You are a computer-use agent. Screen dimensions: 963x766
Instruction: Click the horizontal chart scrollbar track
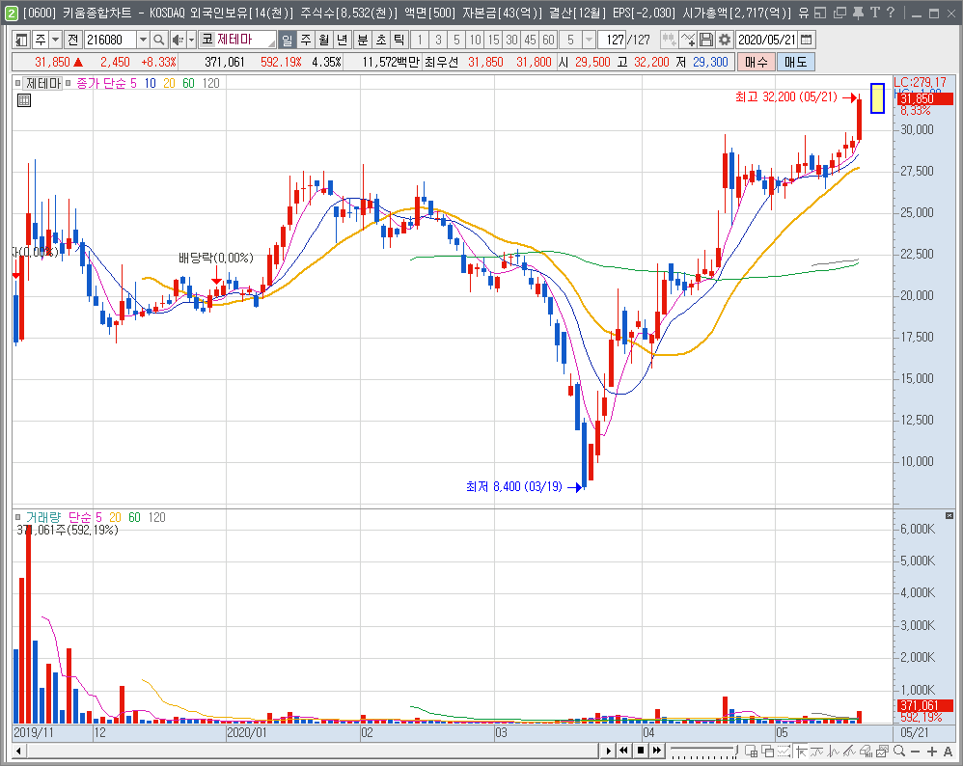(x=312, y=751)
